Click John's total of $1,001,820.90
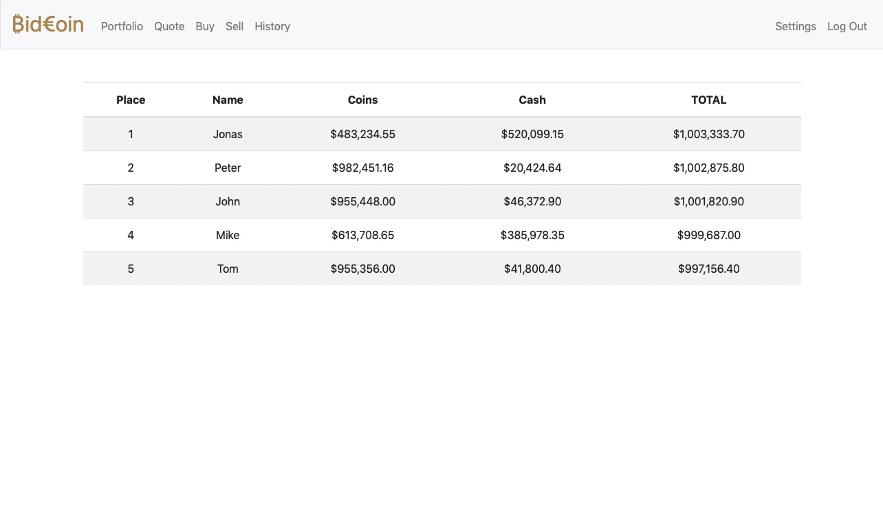 [708, 201]
